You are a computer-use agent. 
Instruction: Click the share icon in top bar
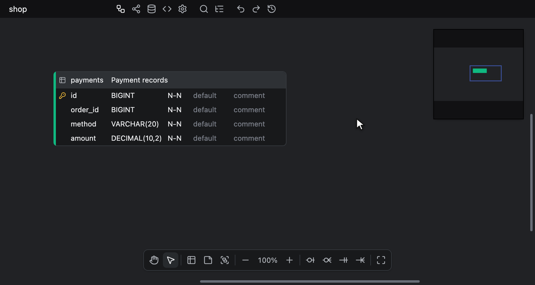click(x=136, y=9)
